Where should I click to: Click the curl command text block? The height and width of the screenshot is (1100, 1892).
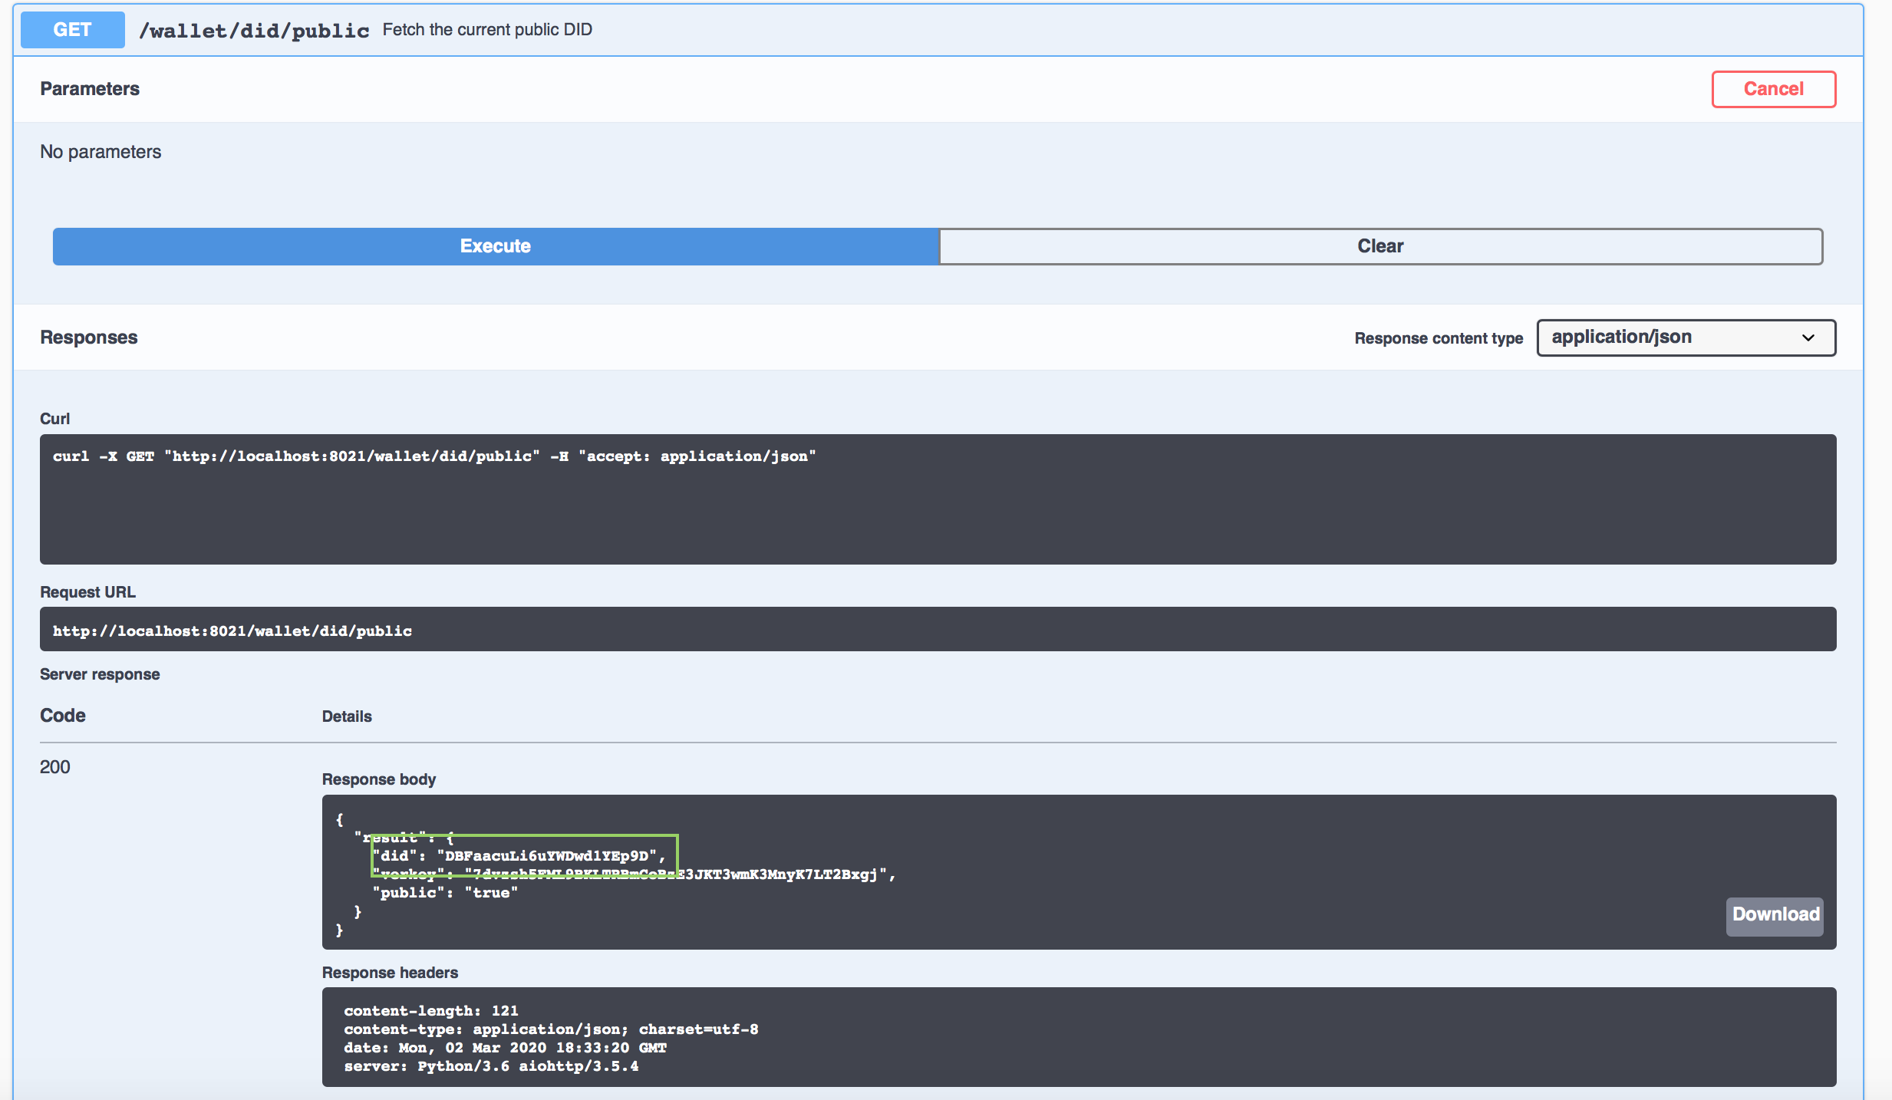click(x=434, y=456)
